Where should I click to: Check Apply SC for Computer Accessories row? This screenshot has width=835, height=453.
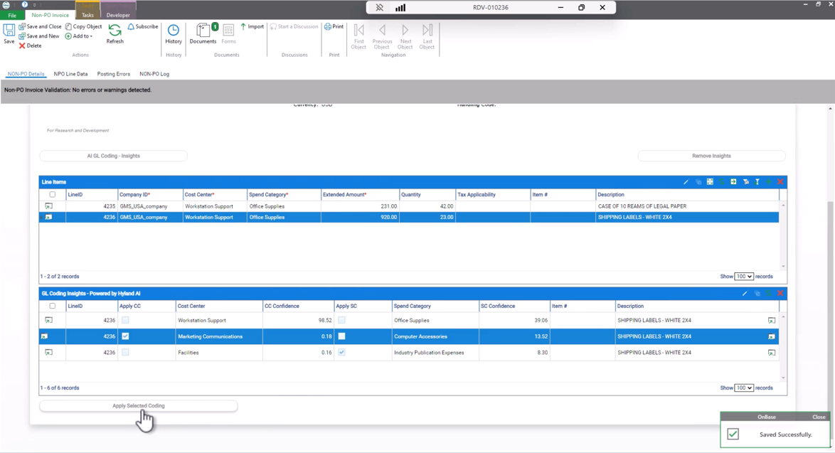(342, 336)
